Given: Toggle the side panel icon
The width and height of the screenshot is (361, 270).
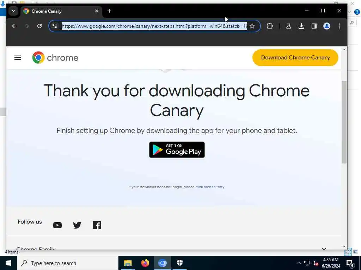Looking at the screenshot, I should (314, 26).
